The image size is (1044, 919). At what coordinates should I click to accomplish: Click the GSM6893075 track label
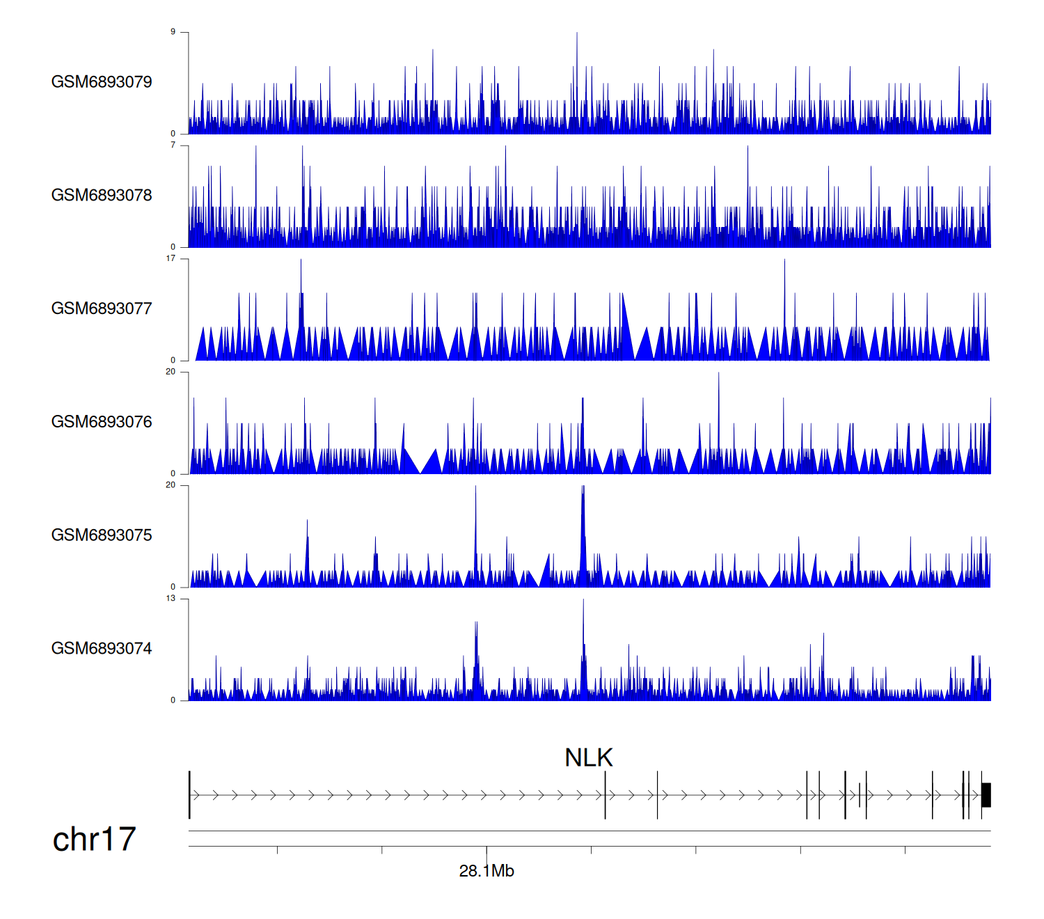[102, 535]
